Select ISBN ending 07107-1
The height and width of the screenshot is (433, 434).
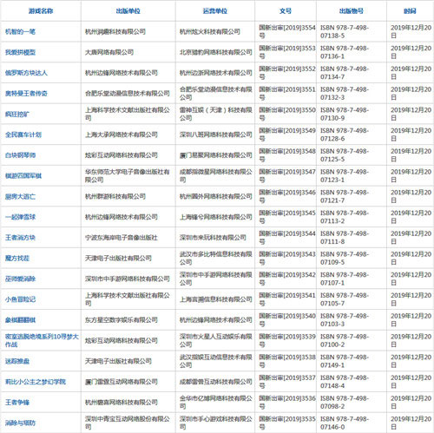(345, 279)
